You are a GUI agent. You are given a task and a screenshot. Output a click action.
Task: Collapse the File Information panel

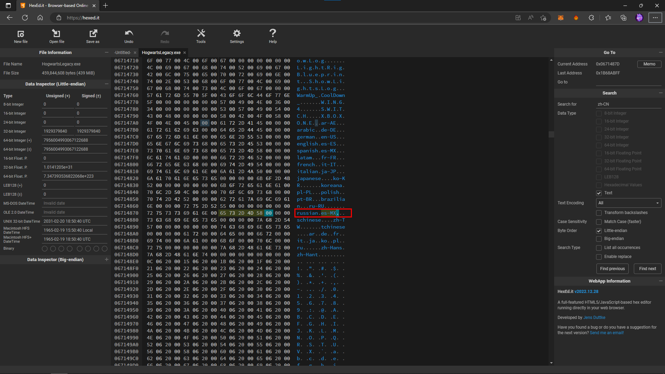(107, 52)
